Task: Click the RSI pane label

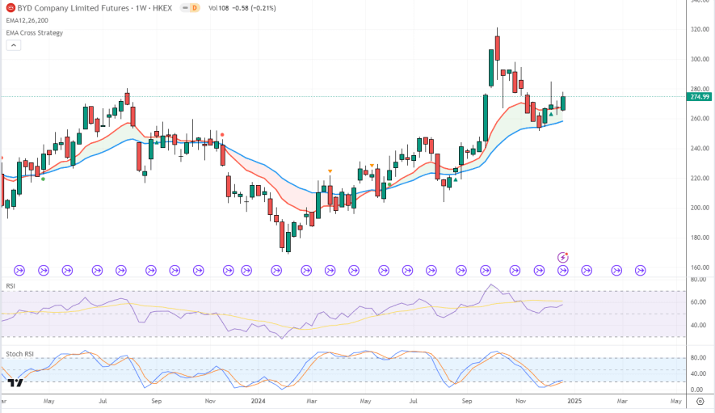Action: [11, 285]
